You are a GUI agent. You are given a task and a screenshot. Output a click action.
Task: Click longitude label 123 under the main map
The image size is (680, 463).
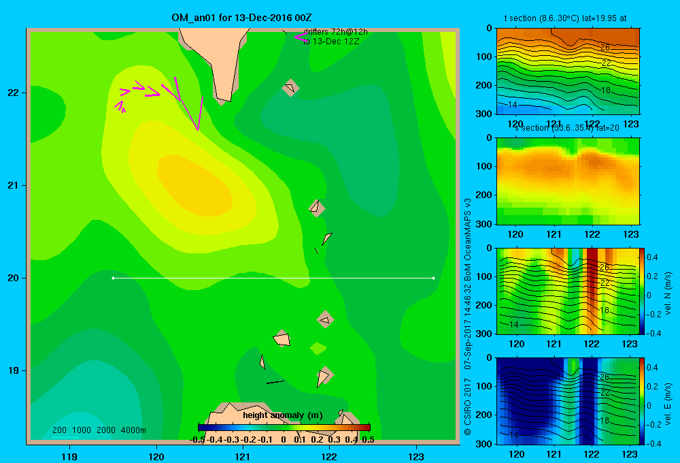pos(416,456)
